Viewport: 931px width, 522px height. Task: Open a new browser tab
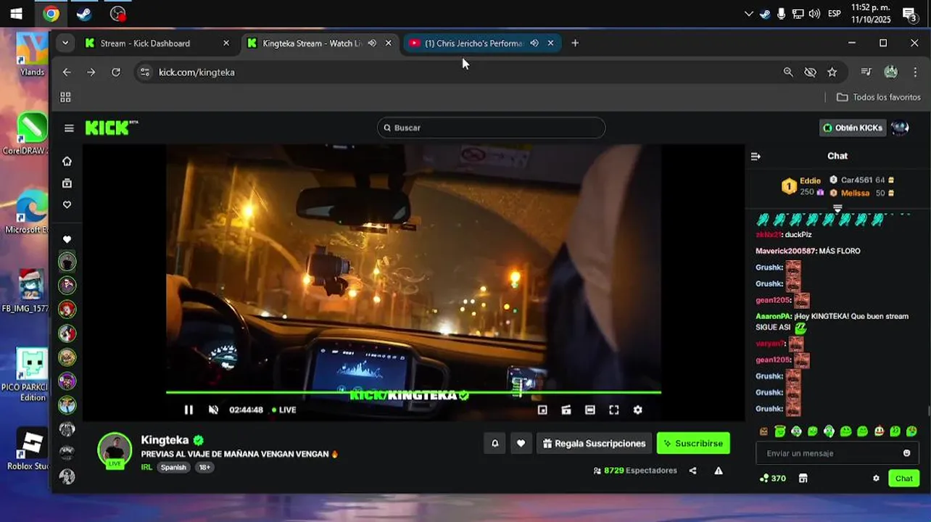pos(575,43)
